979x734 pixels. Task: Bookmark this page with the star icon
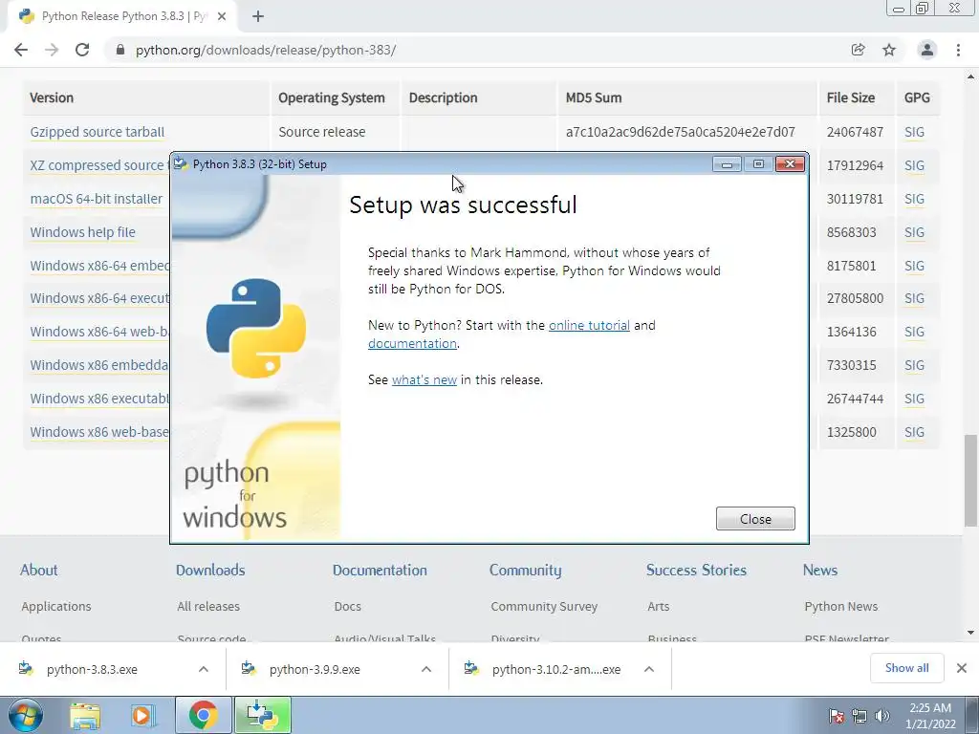click(889, 50)
